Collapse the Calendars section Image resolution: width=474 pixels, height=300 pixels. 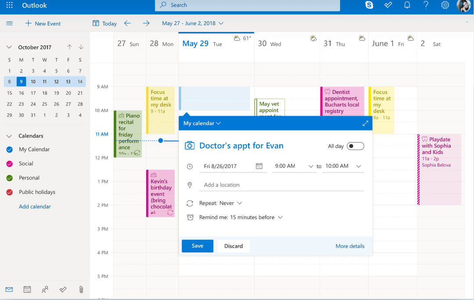coord(9,136)
